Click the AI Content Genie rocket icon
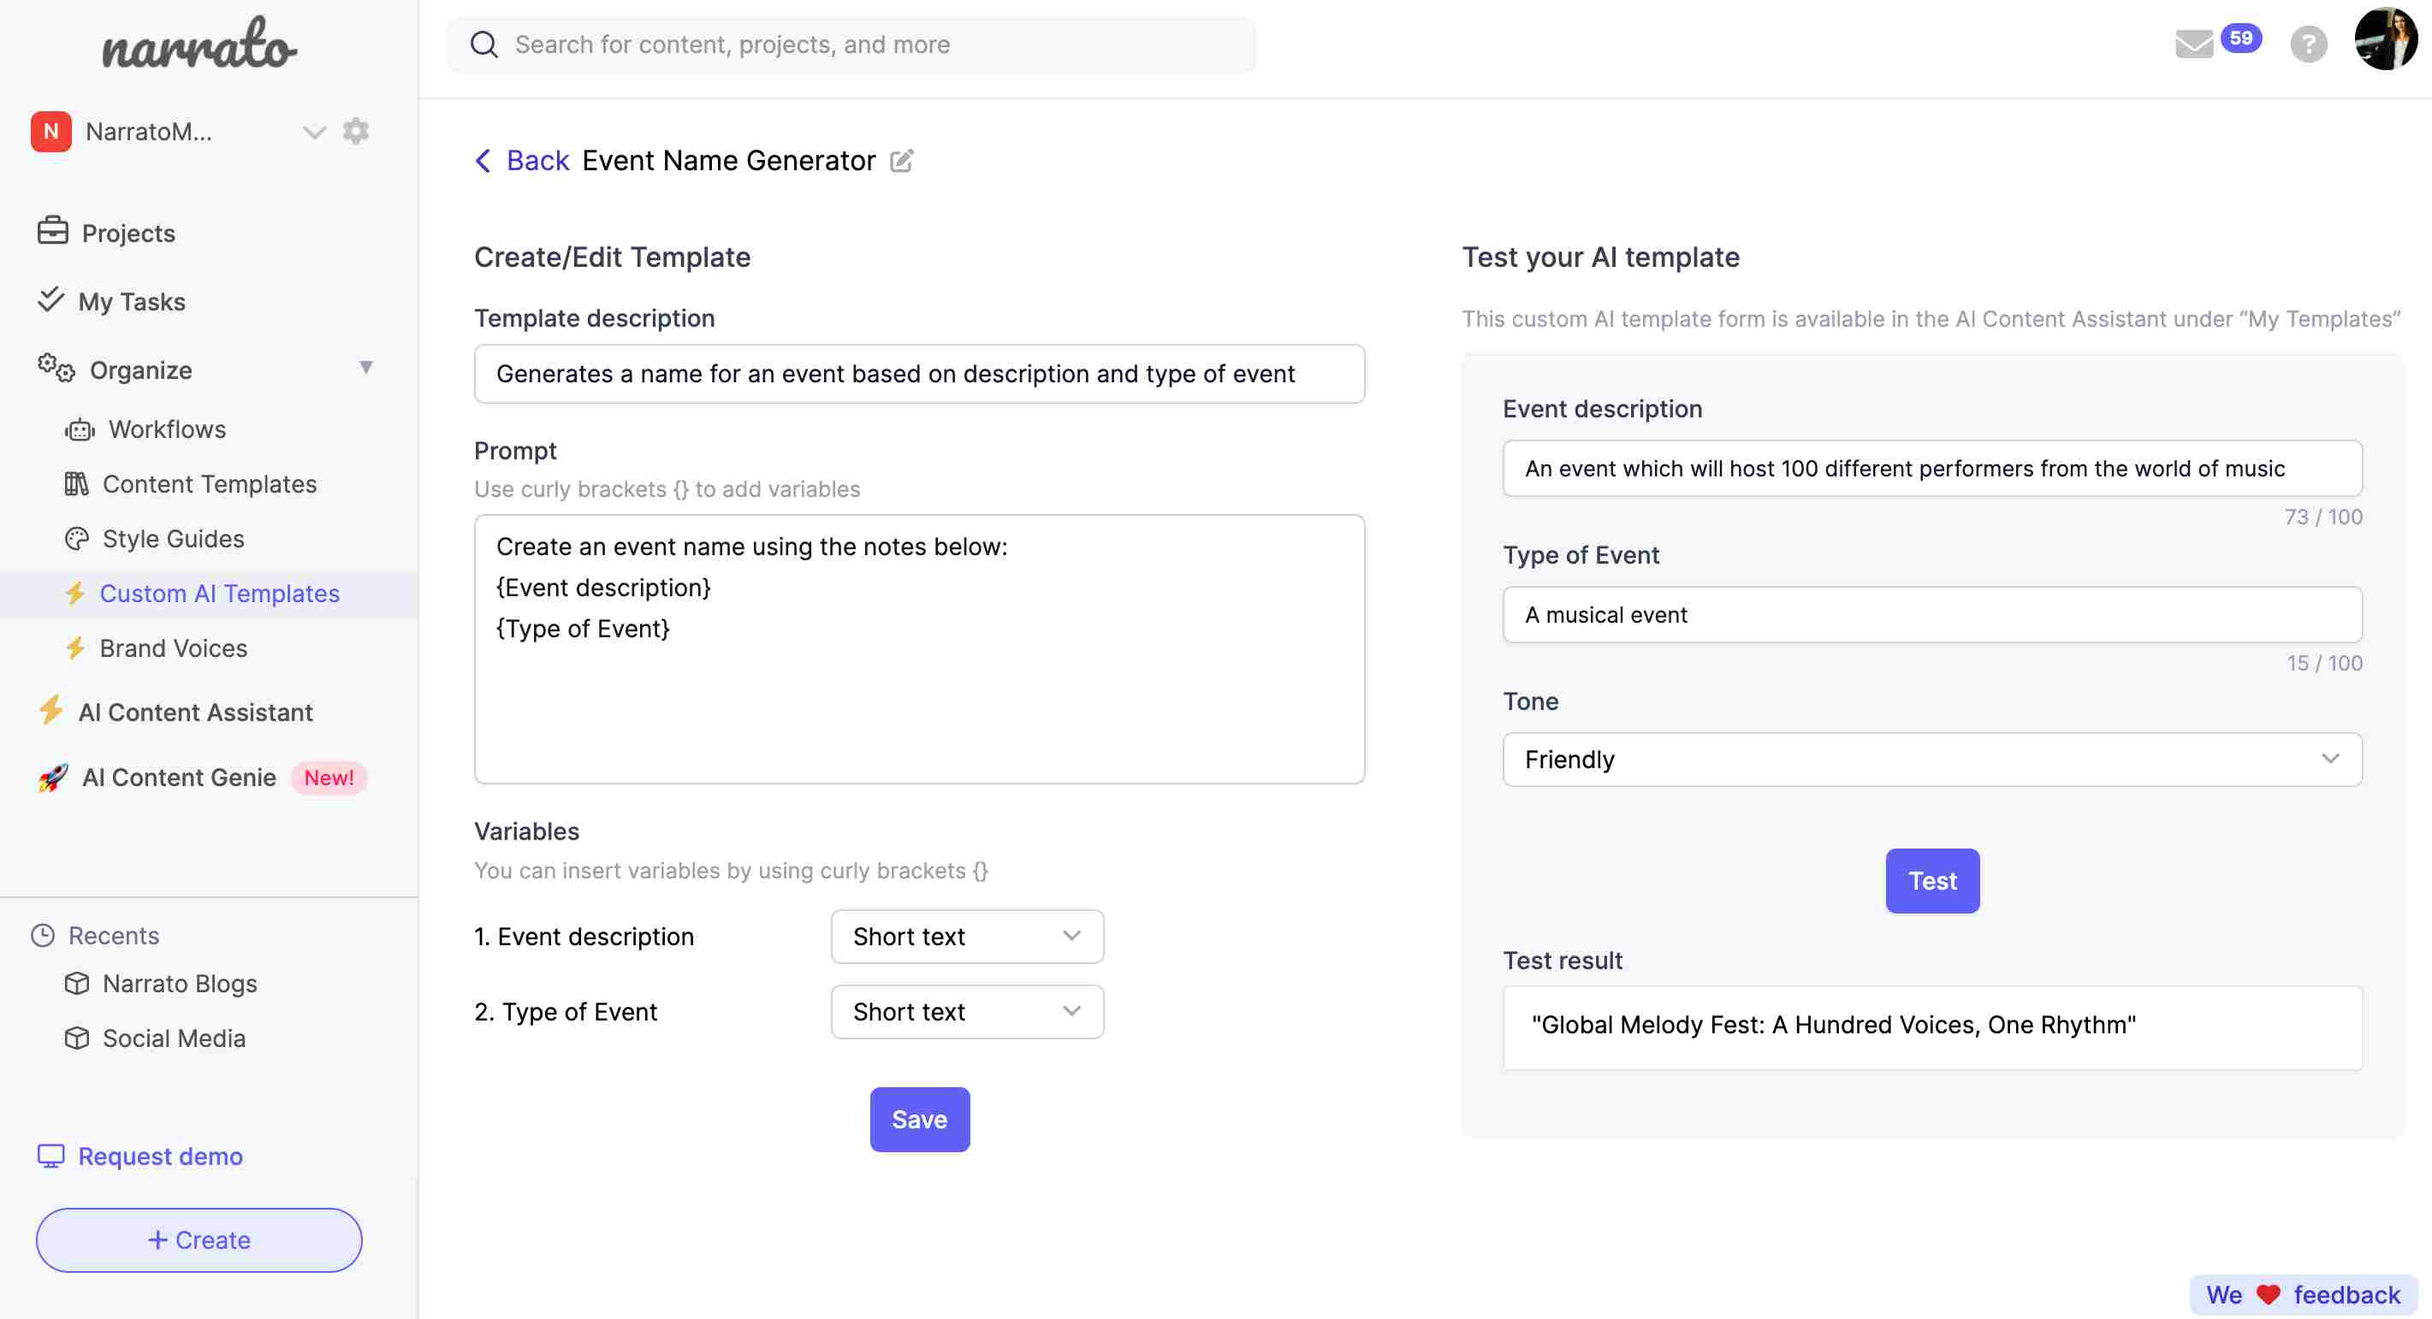The image size is (2432, 1319). point(47,777)
